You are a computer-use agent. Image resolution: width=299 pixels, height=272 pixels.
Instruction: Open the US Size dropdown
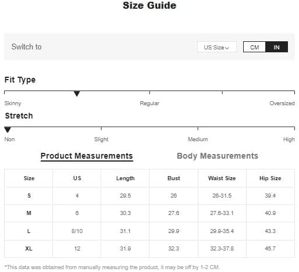click(217, 47)
